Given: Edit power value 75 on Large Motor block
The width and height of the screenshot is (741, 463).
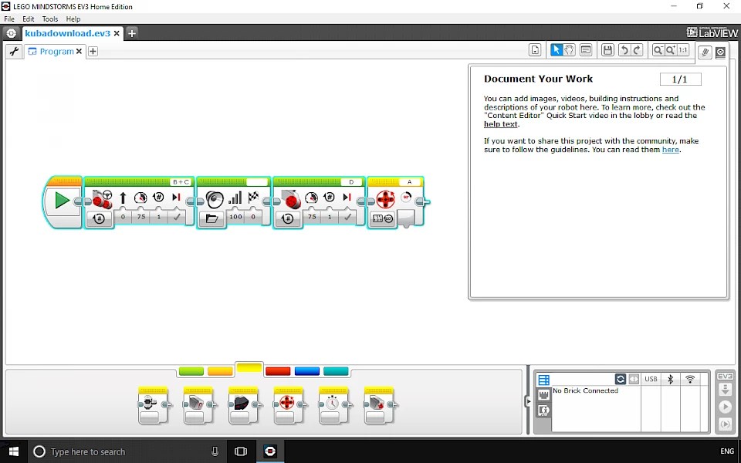Looking at the screenshot, I should [x=312, y=217].
